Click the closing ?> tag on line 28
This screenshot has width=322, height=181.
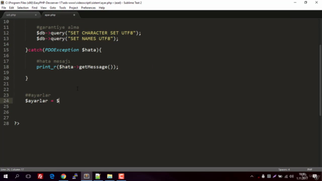17,123
